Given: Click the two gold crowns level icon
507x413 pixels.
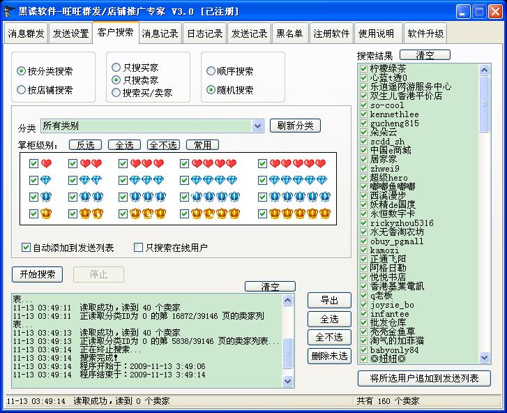Looking at the screenshot, I should tap(91, 213).
